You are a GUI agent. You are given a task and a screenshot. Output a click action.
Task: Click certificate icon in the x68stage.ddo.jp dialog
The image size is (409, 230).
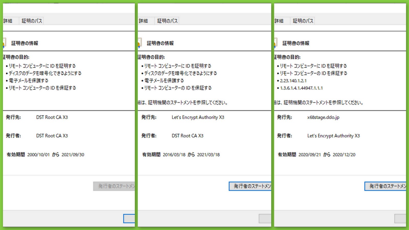pyautogui.click(x=276, y=43)
